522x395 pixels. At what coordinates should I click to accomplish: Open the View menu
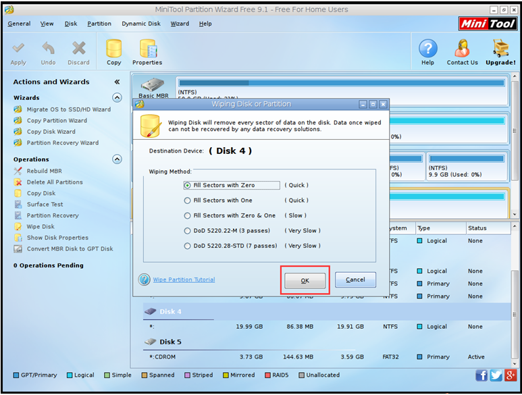pos(47,24)
